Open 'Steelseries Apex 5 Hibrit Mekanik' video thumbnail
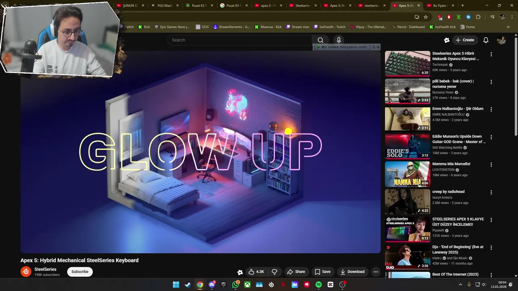 [x=407, y=63]
